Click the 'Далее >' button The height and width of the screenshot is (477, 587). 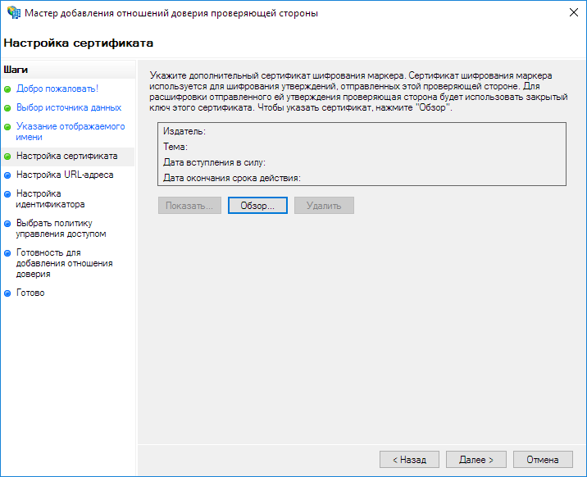point(476,460)
